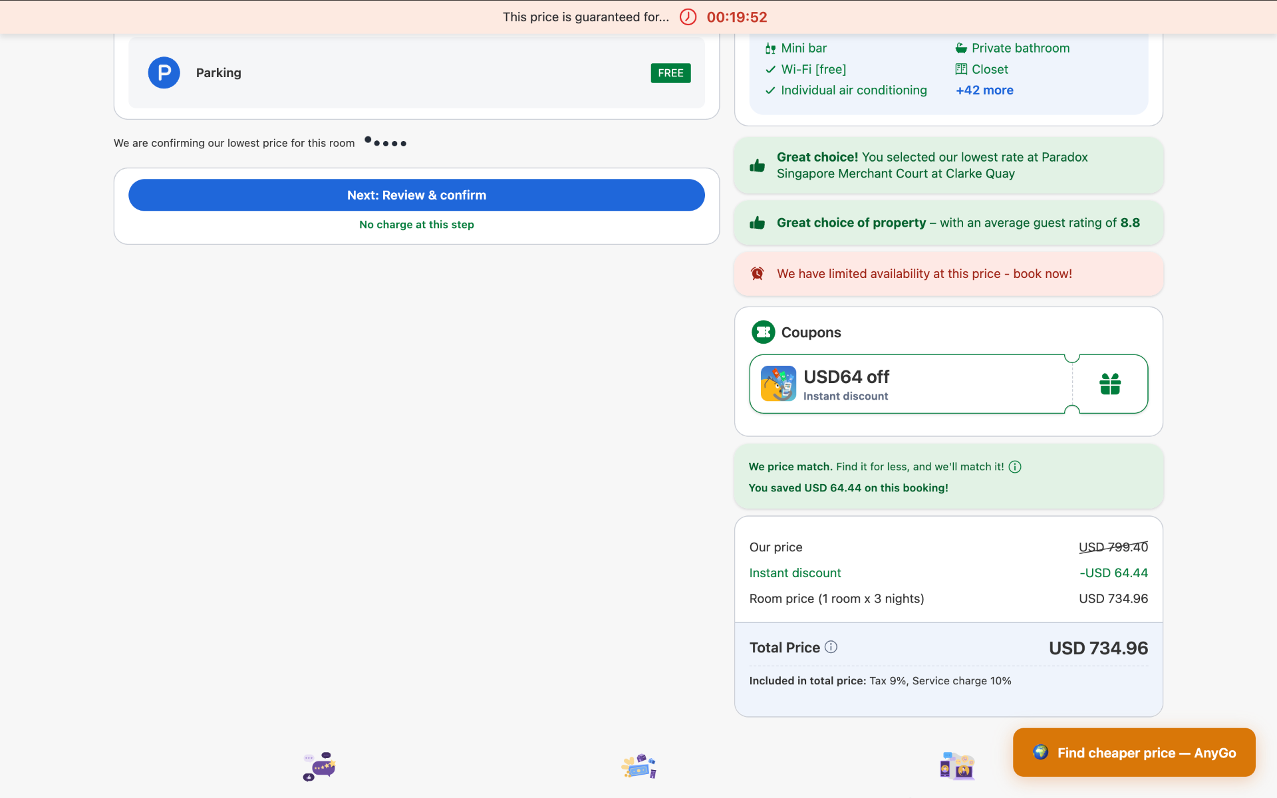
Task: Click the Individual air conditioning checkmark icon
Action: pos(770,90)
